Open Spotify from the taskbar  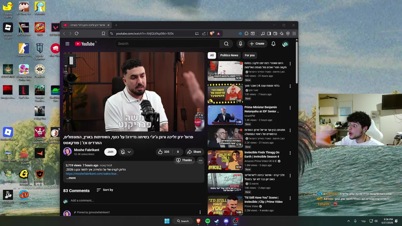pyautogui.click(x=208, y=221)
